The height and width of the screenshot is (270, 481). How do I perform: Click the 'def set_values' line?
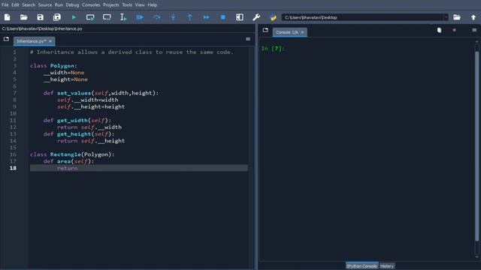(101, 93)
